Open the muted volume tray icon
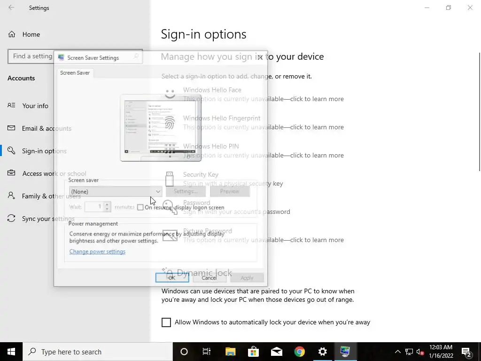 pyautogui.click(x=420, y=352)
